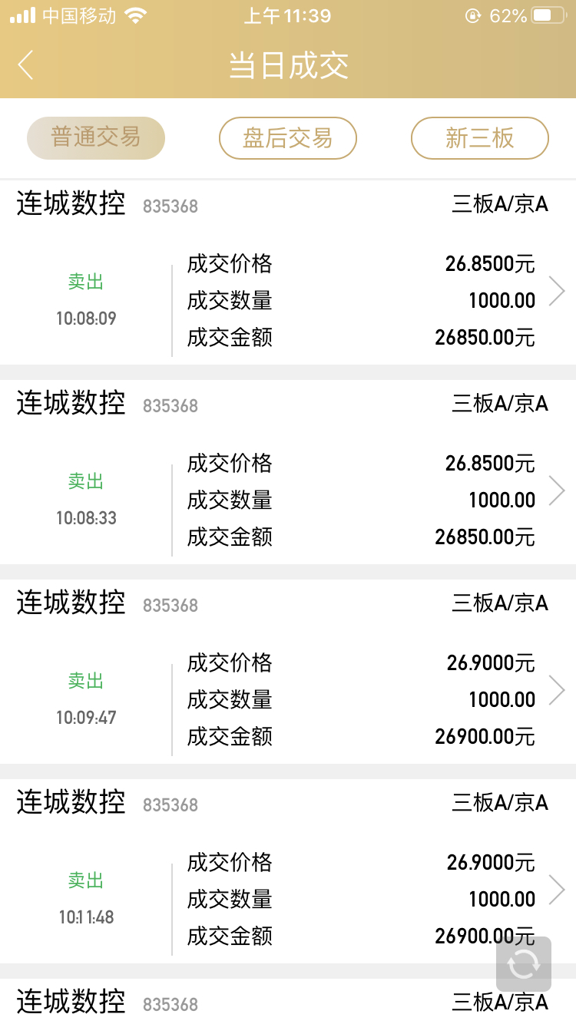The image size is (576, 1024).
Task: Tap the rotation lock status icon
Action: click(472, 15)
